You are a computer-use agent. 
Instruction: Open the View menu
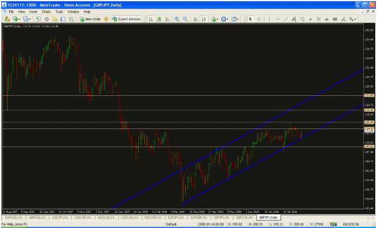(x=21, y=11)
